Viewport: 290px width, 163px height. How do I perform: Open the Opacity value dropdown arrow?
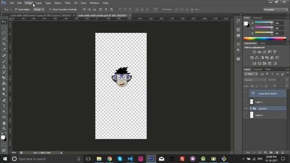(x=287, y=80)
